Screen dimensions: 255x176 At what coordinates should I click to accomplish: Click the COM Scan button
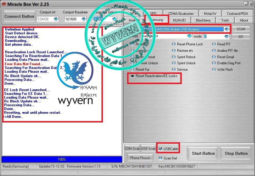coord(132,149)
